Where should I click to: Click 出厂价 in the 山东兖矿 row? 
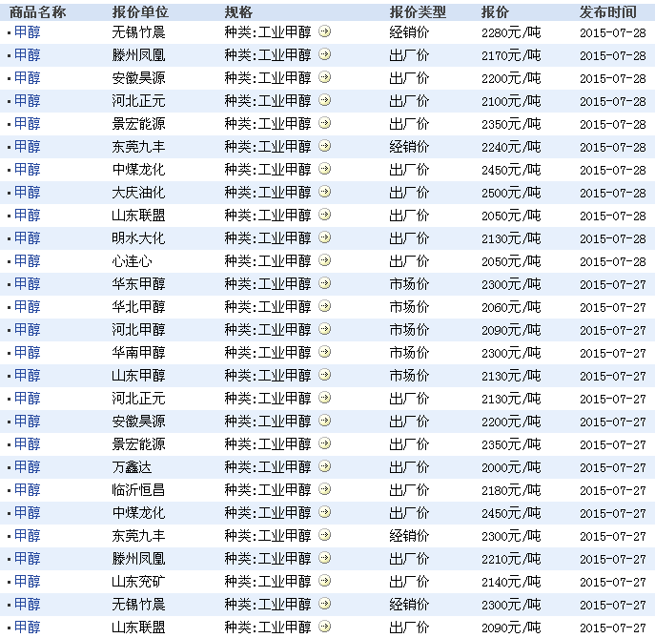tap(409, 581)
